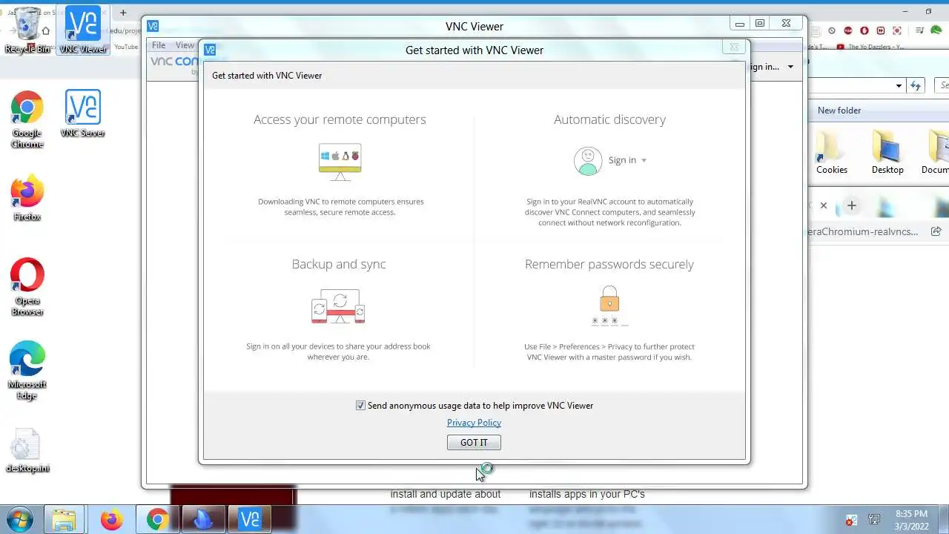This screenshot has width=949, height=534.
Task: Select the Cookies folder in Explorer
Action: pyautogui.click(x=832, y=153)
